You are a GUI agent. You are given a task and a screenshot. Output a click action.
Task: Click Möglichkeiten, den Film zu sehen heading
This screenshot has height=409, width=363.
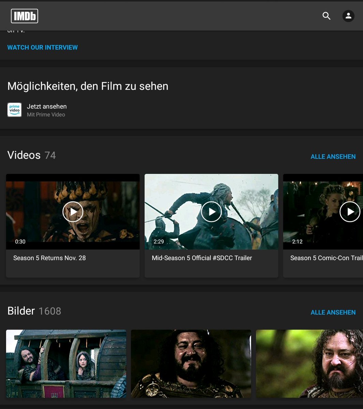coord(88,86)
